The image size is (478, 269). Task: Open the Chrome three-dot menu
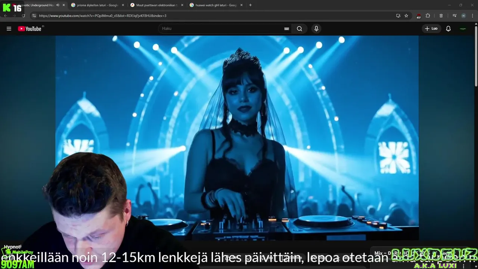click(473, 16)
